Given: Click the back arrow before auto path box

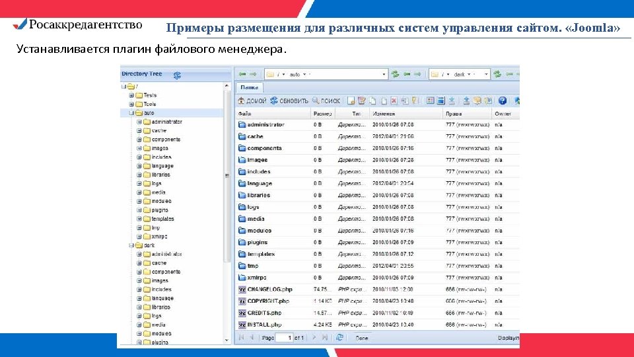Looking at the screenshot, I should click(242, 74).
